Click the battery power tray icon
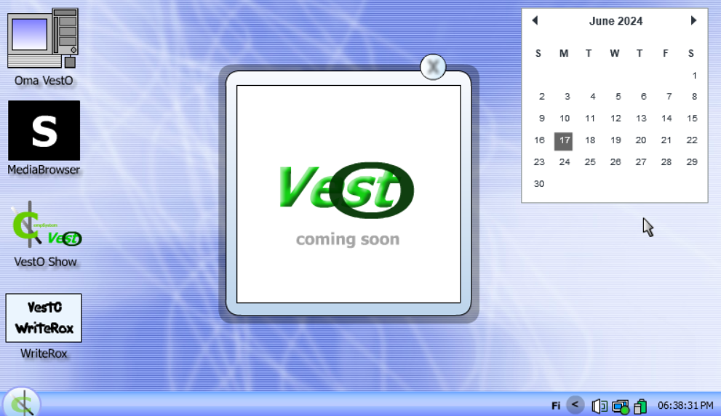Viewport: 721px width, 416px height. [640, 407]
